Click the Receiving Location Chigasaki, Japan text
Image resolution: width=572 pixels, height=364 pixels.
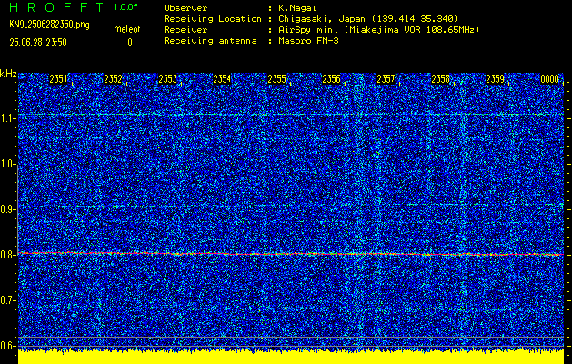tap(367, 19)
